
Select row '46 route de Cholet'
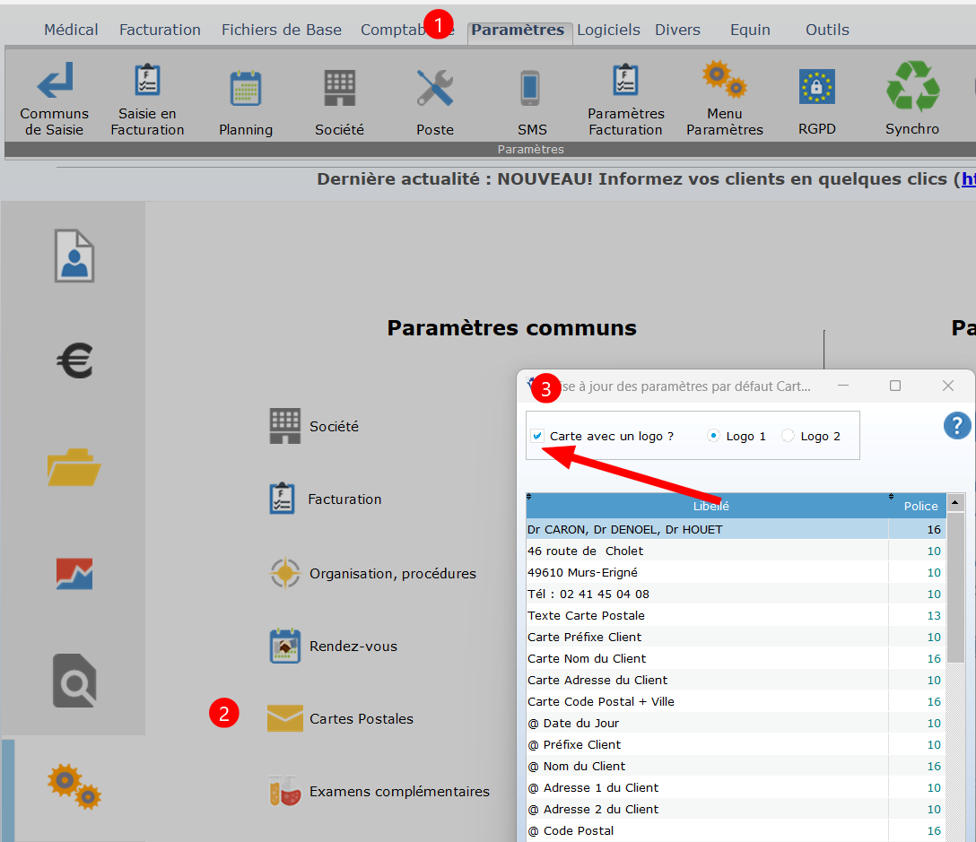[x=736, y=551]
